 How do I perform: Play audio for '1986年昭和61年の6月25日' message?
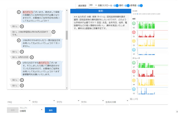(x=54, y=32)
